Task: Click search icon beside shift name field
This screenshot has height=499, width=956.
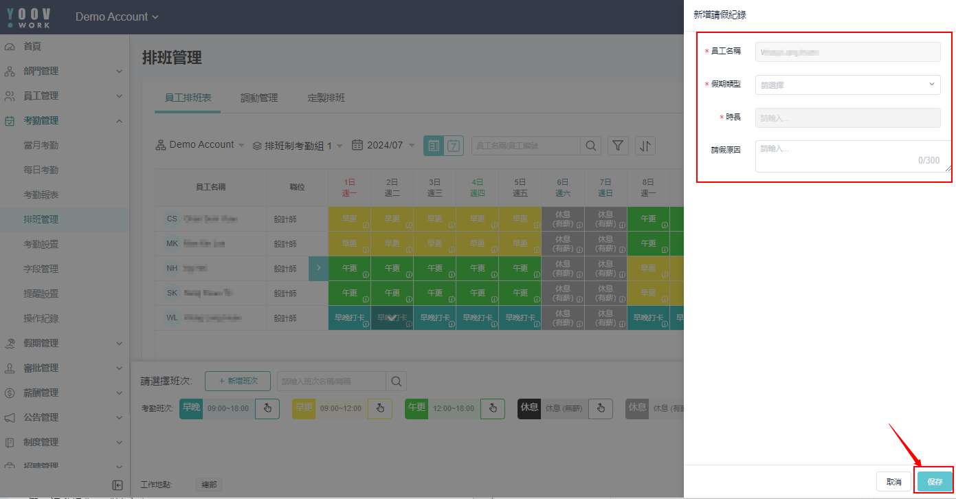Action: pos(397,381)
